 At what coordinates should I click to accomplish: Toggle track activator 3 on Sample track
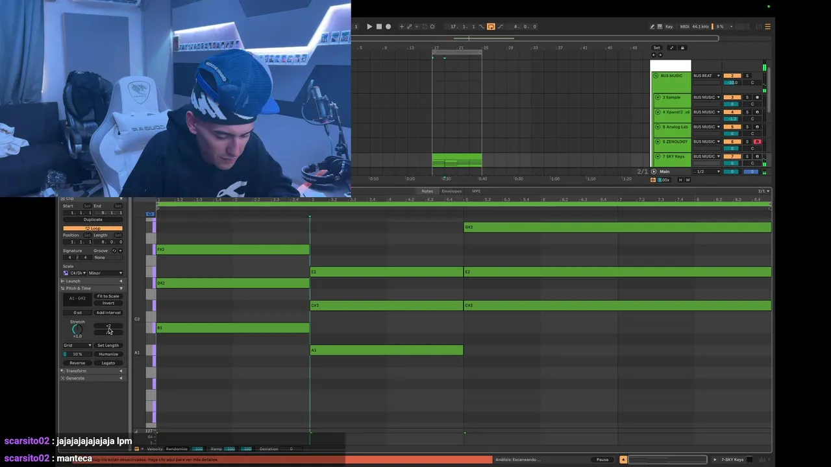(x=732, y=97)
